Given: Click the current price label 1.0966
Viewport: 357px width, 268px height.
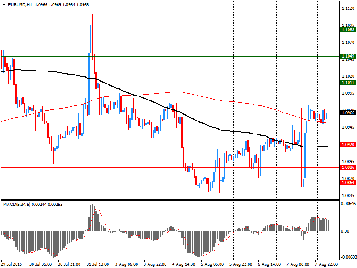Looking at the screenshot, I should (348, 113).
